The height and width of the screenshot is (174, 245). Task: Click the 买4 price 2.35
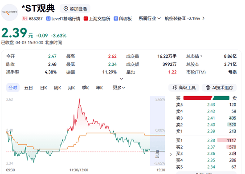pyautogui.click(x=211, y=160)
